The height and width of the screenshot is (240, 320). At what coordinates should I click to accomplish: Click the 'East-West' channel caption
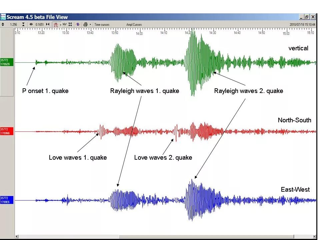[x=295, y=189]
